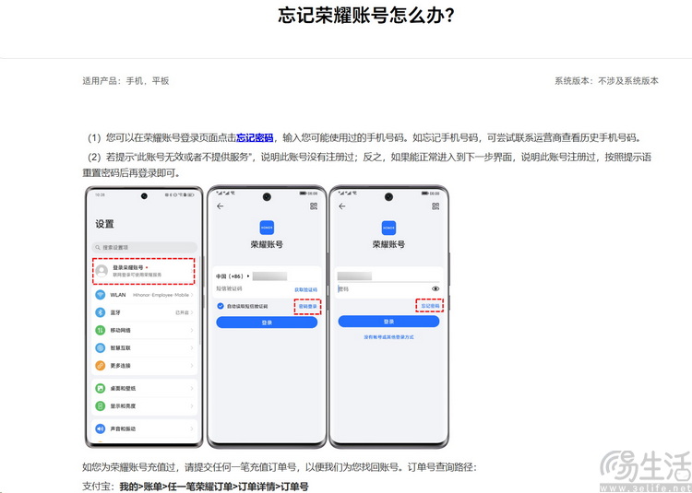Tap back arrow on the SMS-code login screen
692x493 pixels.
(220, 206)
